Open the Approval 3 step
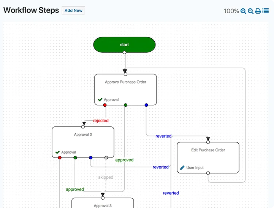This screenshot has height=208, width=274. click(x=103, y=204)
